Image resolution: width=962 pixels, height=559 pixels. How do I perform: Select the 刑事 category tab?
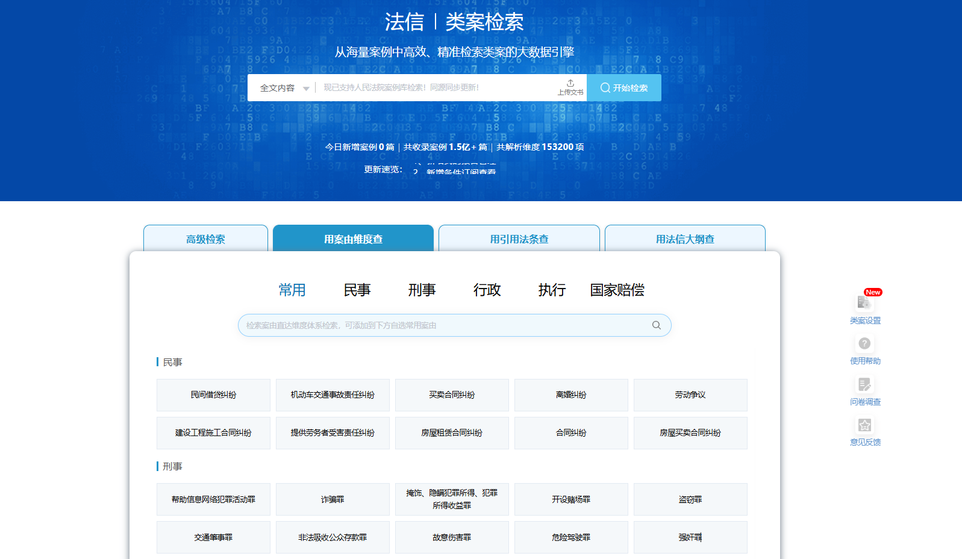[x=422, y=290]
